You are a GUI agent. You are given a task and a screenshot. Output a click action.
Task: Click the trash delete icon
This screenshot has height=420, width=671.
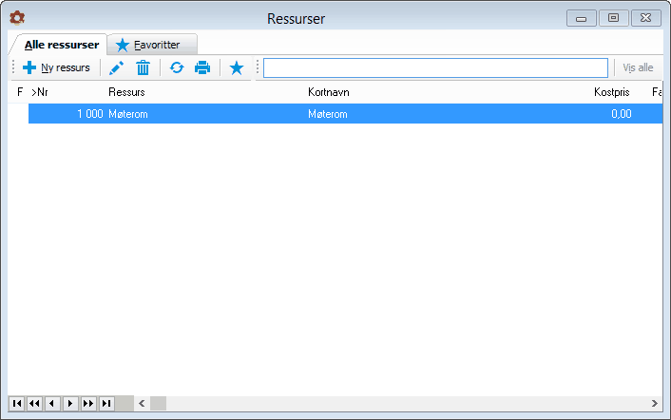(x=143, y=67)
